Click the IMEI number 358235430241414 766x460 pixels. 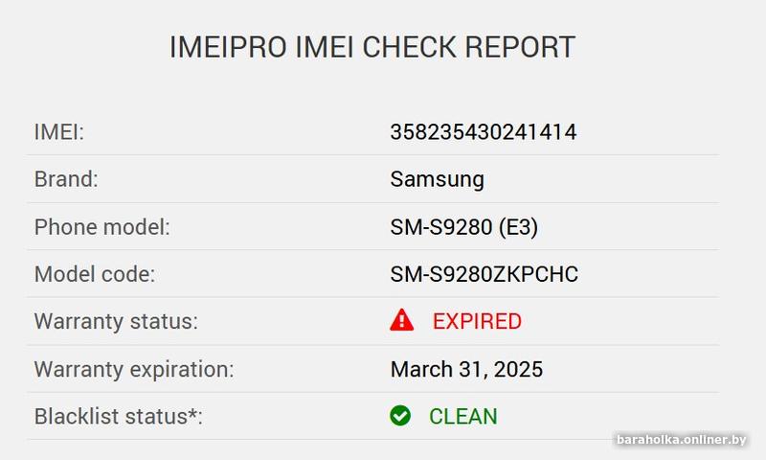[x=483, y=132]
